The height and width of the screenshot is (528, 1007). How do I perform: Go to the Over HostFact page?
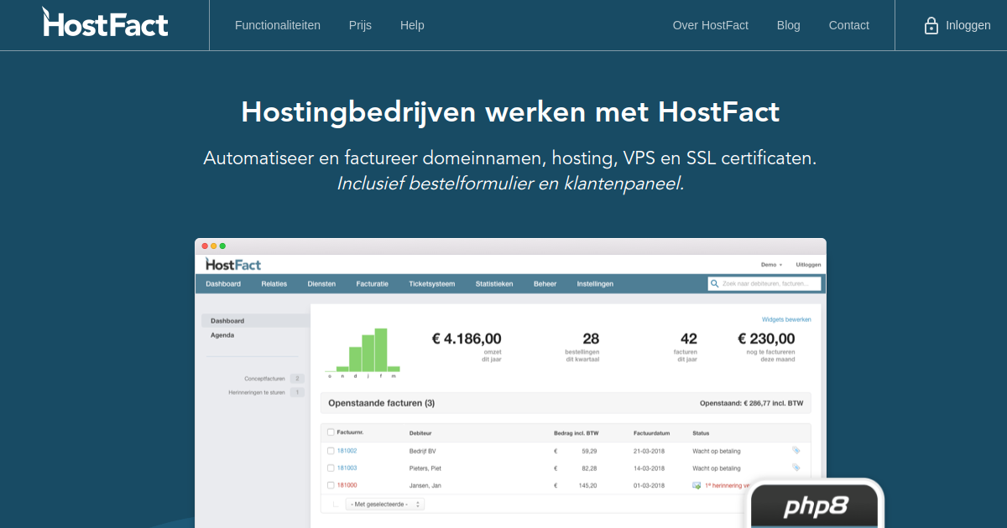point(711,25)
